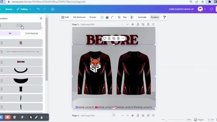This screenshot has width=217, height=122.
Task: Select the crop tool icon
Action: 119,17
